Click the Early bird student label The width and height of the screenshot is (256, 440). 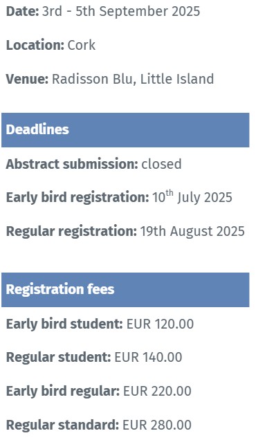(64, 324)
